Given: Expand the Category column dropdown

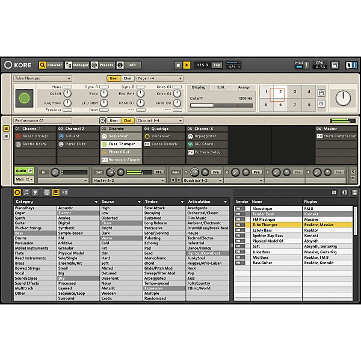Looking at the screenshot, I should [x=96, y=202].
